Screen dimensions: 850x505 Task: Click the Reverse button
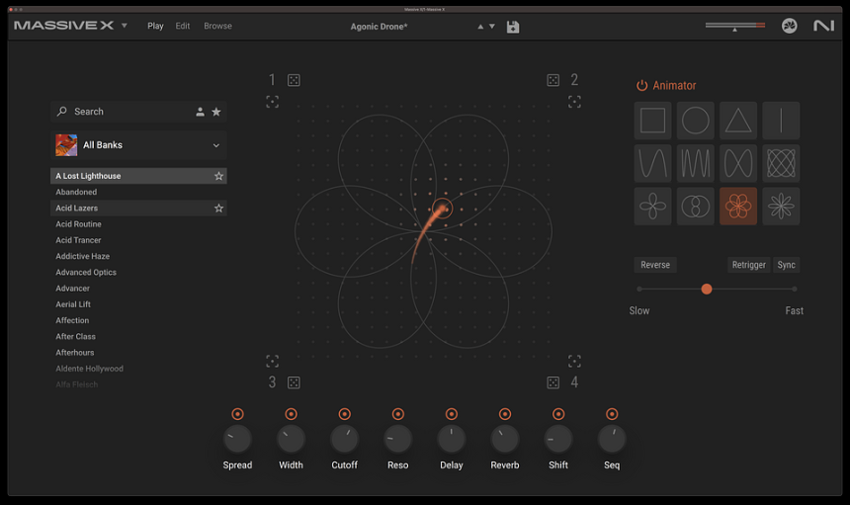[x=655, y=265]
